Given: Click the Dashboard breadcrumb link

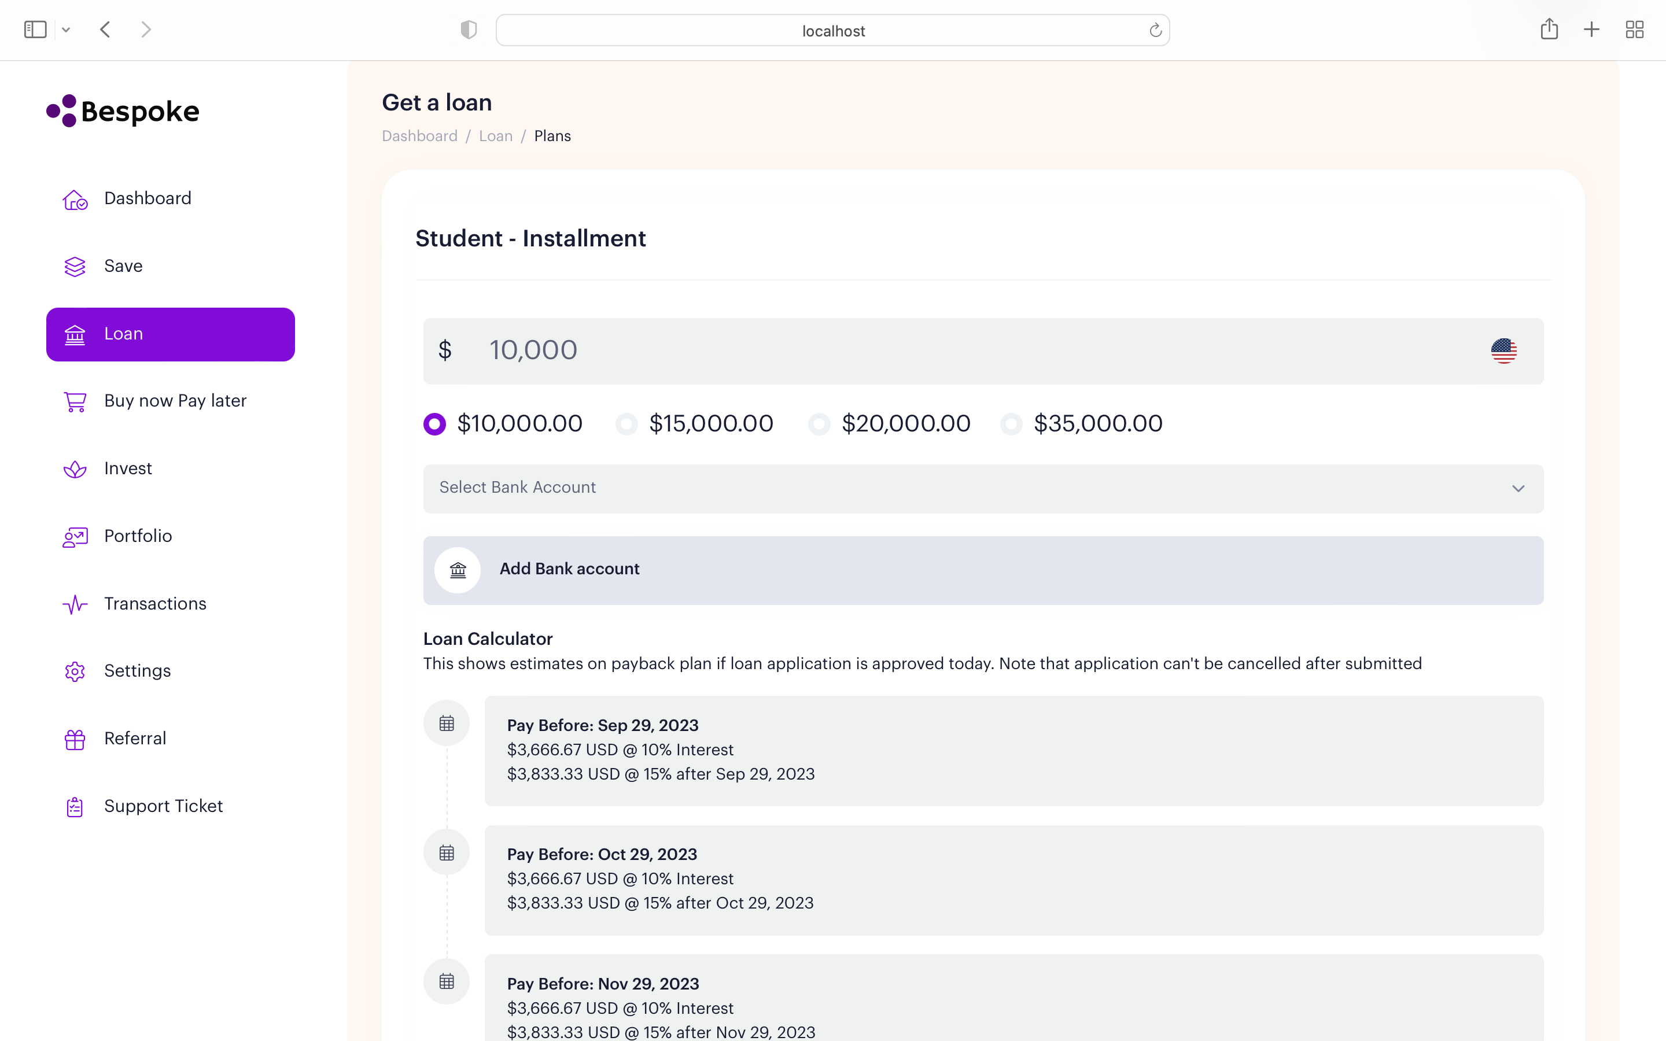Looking at the screenshot, I should 419,136.
